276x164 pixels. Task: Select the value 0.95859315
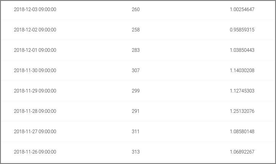tap(242, 30)
